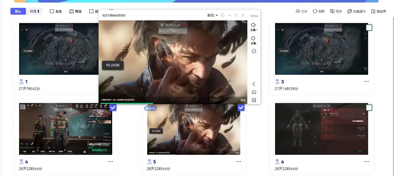Click the 95.055K label in the floating window
Image resolution: width=394 pixels, height=176 pixels.
point(113,65)
